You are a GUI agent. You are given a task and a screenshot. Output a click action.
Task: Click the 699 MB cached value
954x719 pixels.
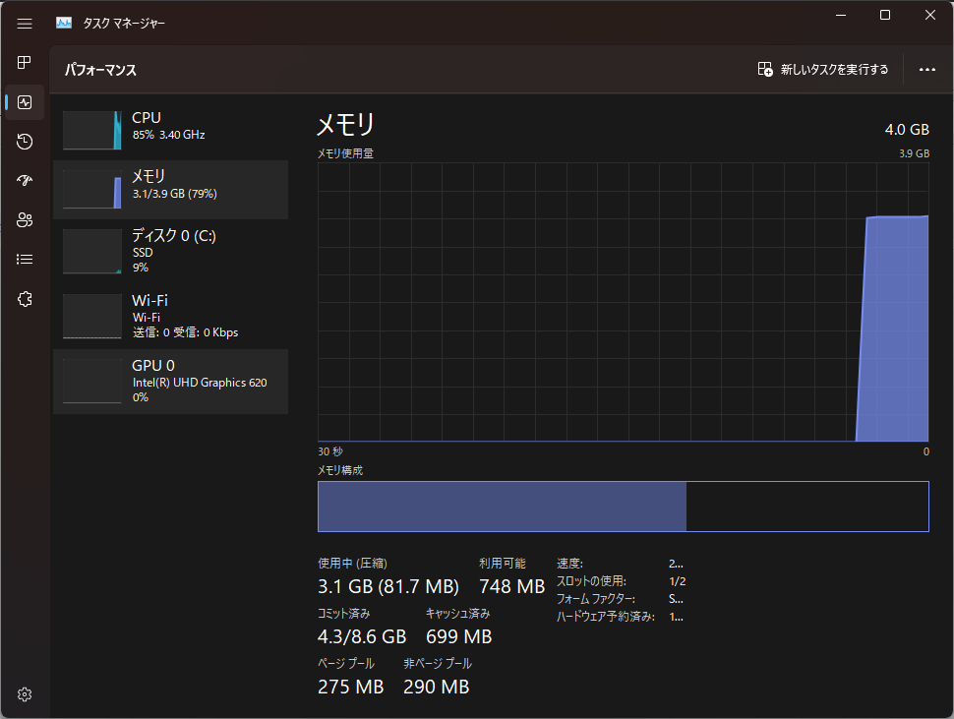[458, 637]
